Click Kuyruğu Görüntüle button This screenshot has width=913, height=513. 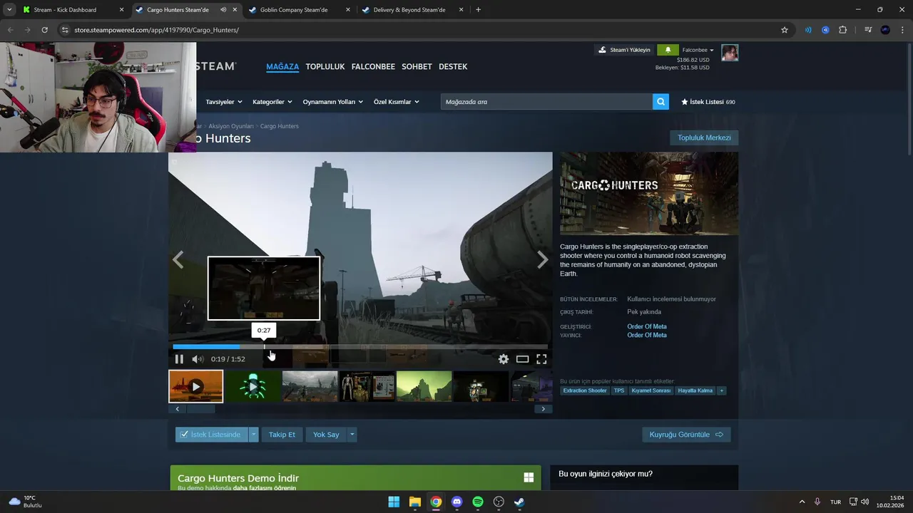coord(686,435)
